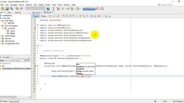
Task: Select A.java in the Projects tree
Action: [x=12, y=31]
